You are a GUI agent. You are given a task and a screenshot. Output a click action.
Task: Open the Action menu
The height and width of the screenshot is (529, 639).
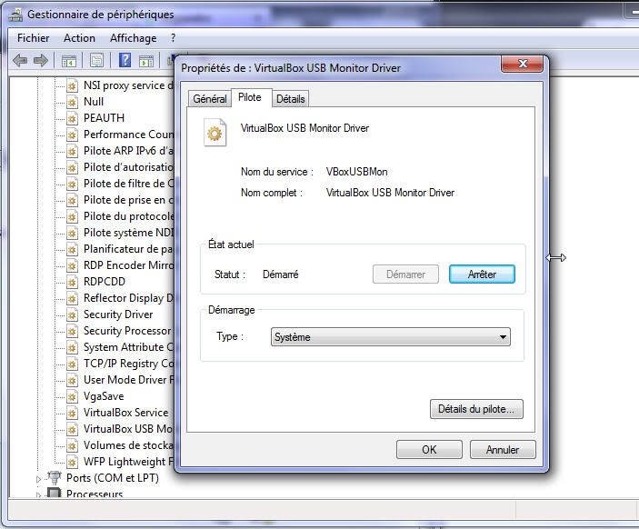(x=79, y=38)
